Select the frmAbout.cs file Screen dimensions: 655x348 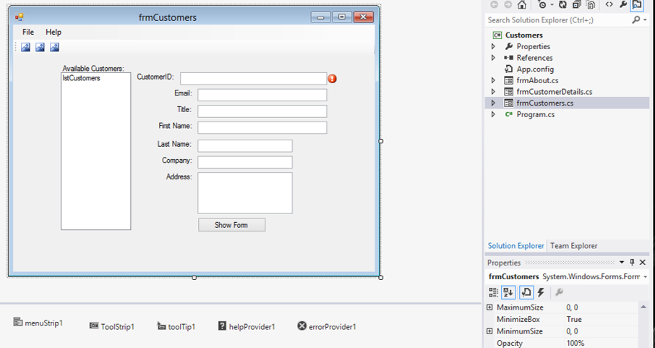click(537, 80)
